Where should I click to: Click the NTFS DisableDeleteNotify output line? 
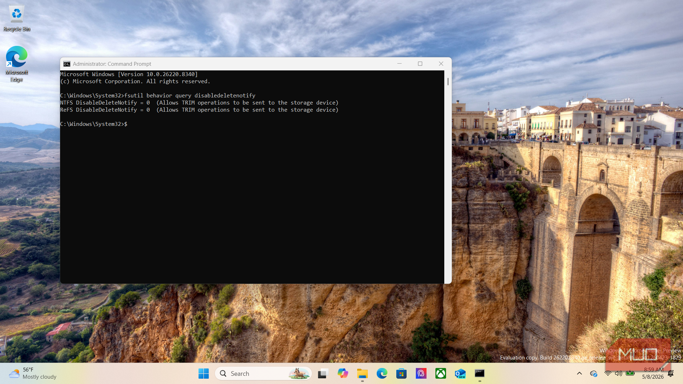tap(199, 103)
